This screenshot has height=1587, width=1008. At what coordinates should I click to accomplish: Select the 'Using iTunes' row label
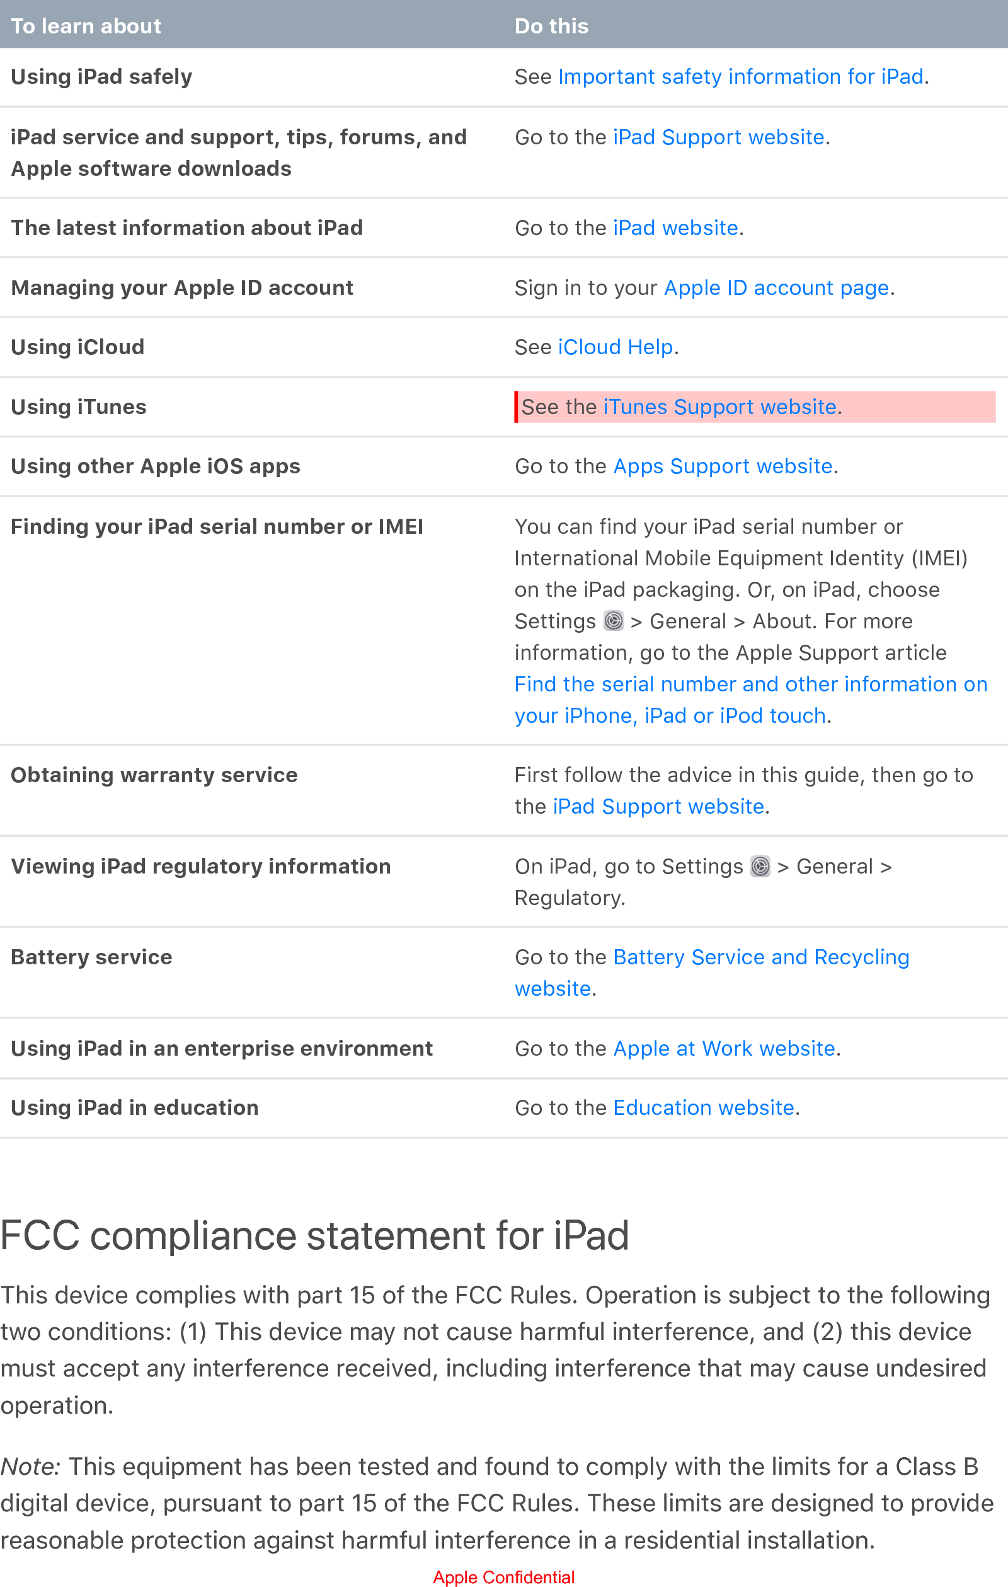pos(79,407)
